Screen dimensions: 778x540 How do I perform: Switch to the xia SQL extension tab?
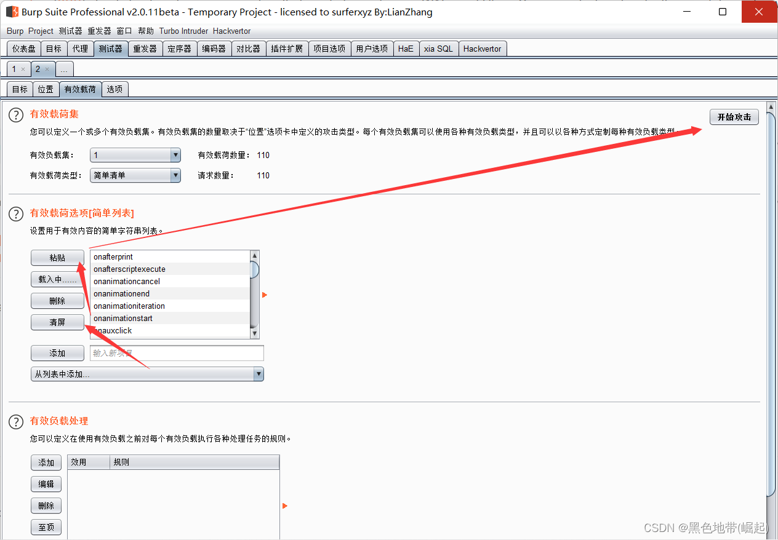tap(438, 48)
